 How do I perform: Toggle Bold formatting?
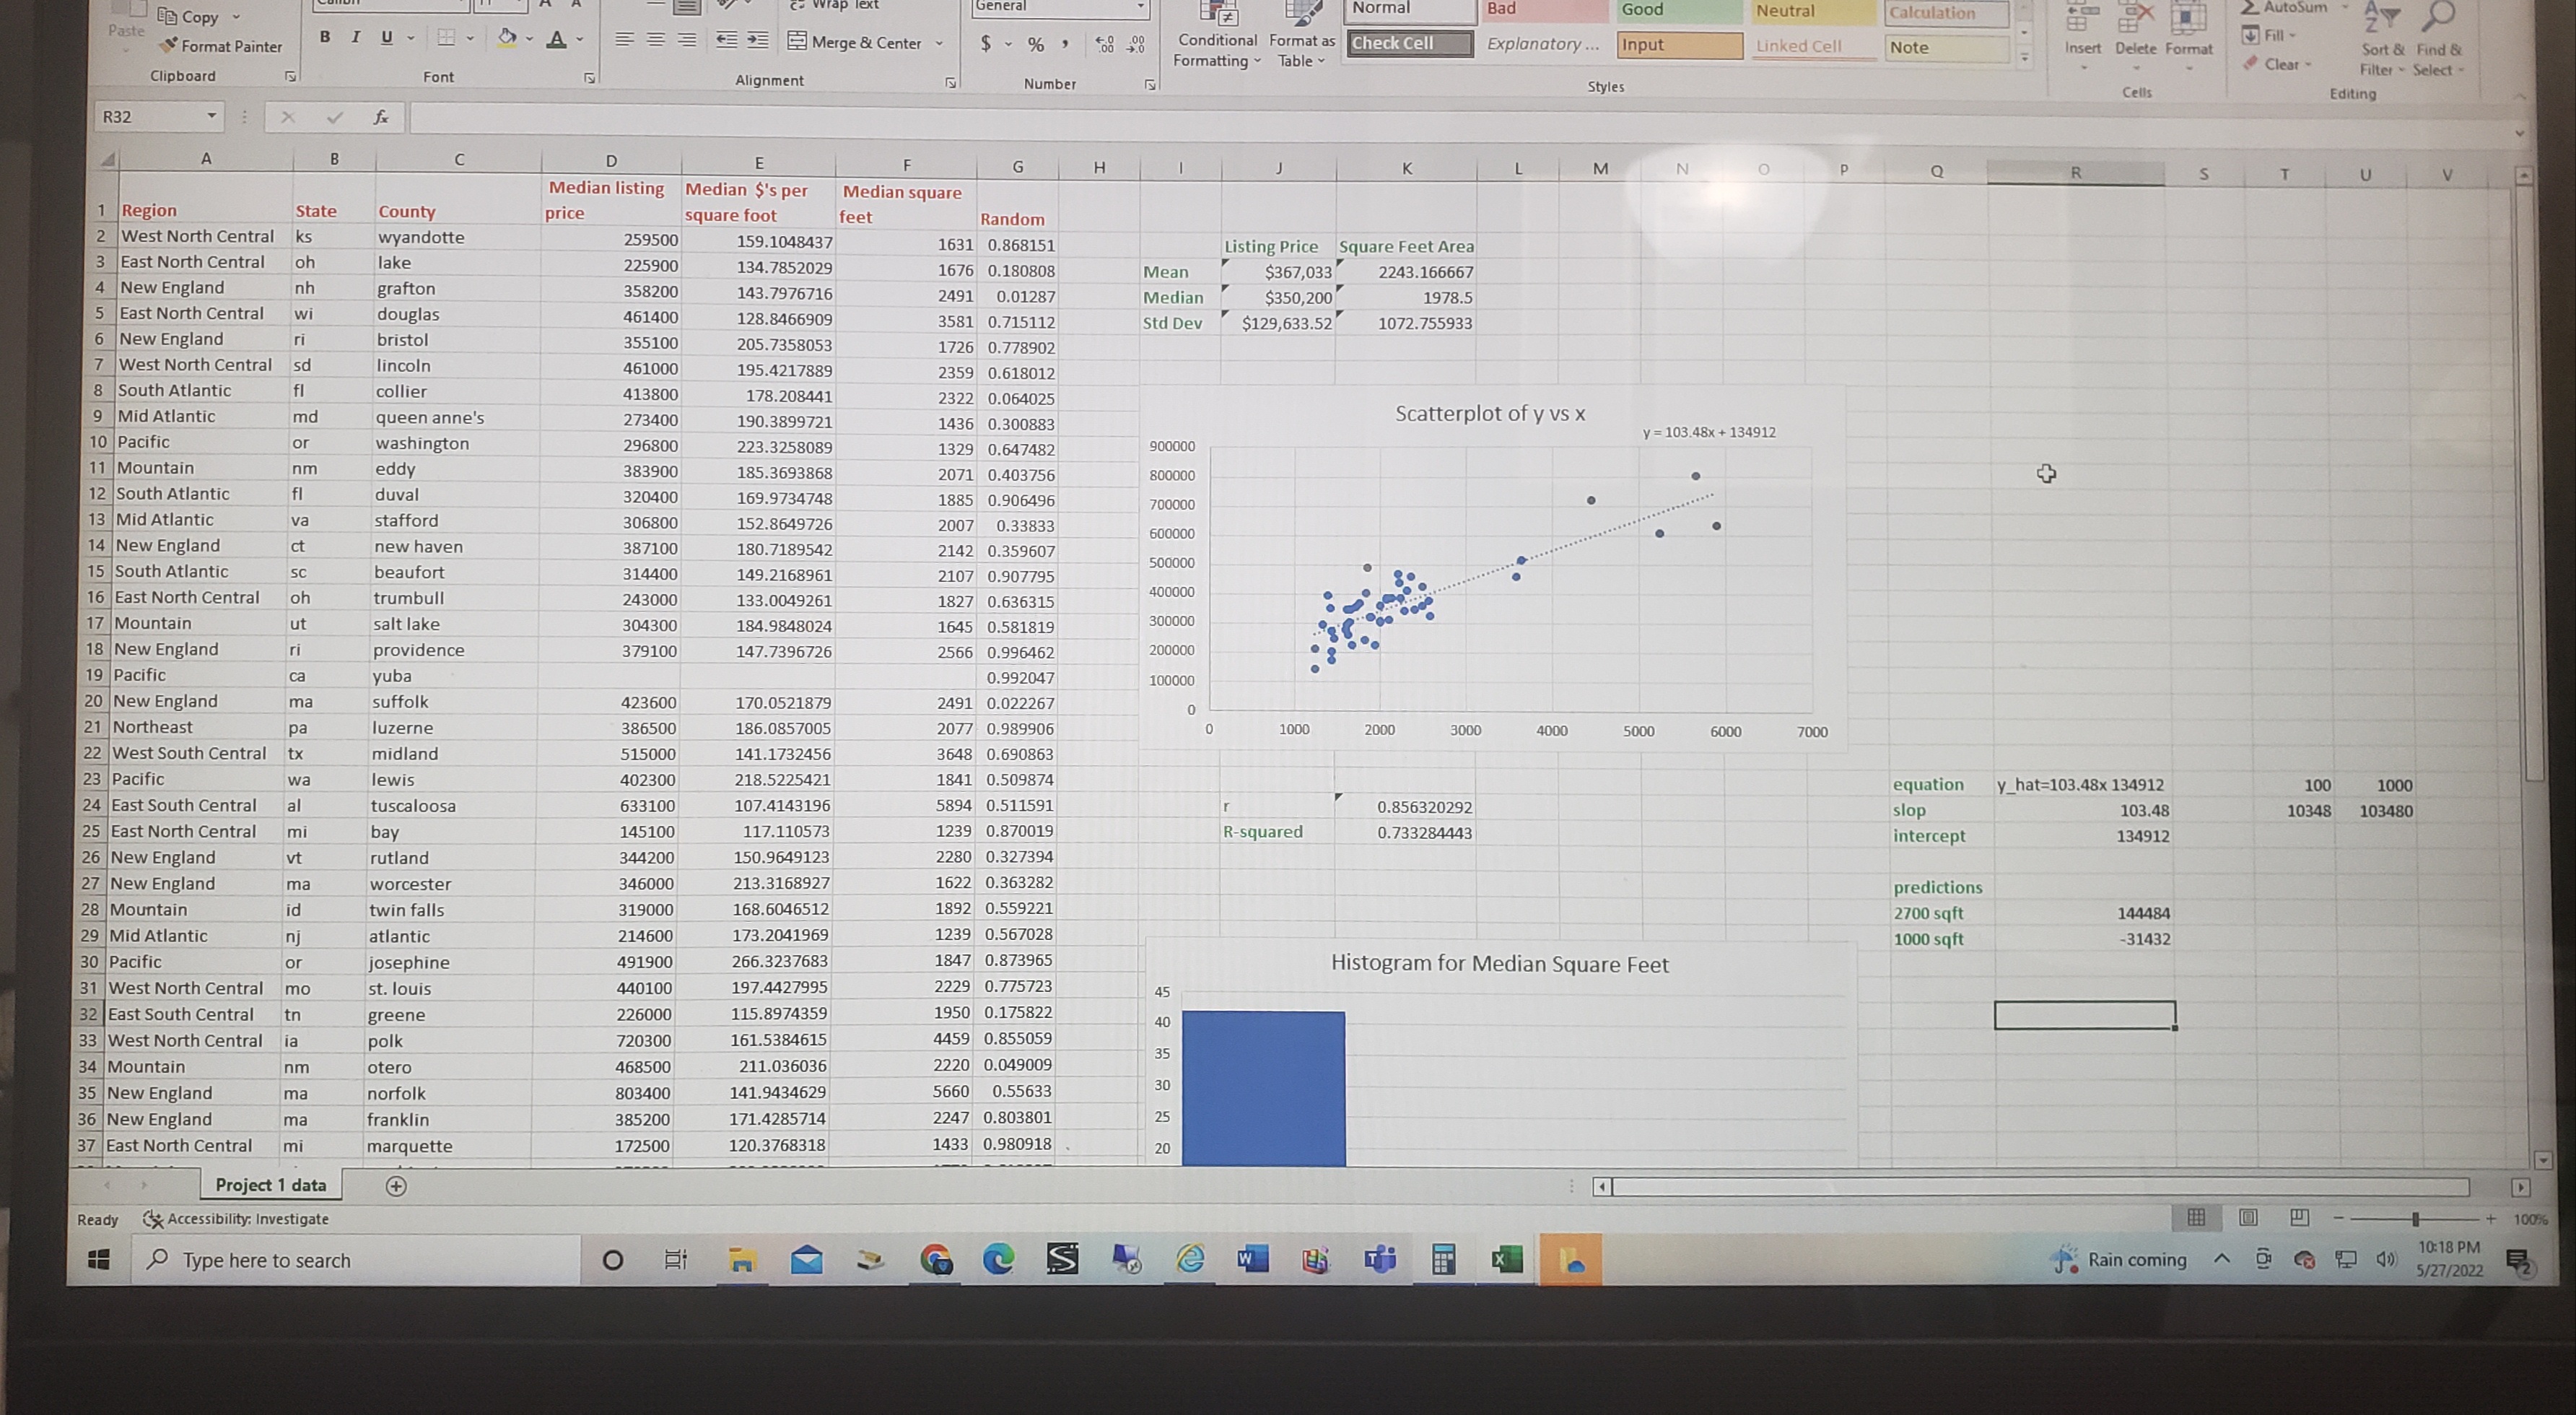point(325,37)
